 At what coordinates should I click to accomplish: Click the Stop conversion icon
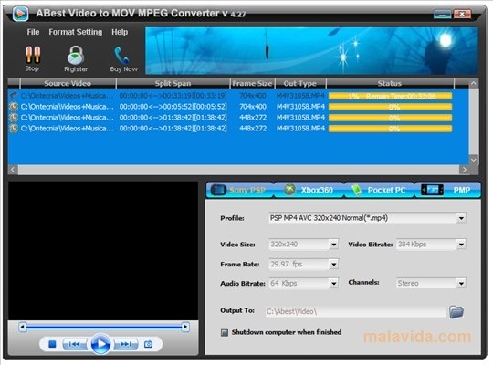(33, 55)
